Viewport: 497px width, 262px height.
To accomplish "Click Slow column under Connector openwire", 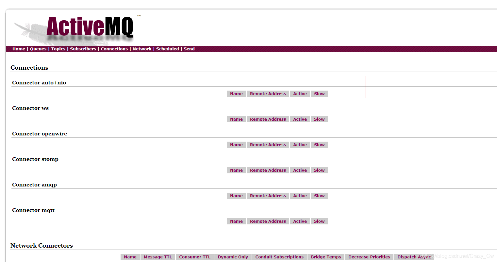I will (x=319, y=145).
